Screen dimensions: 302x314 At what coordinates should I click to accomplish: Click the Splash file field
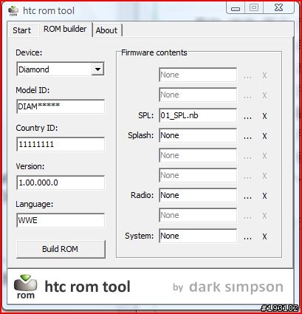198,135
